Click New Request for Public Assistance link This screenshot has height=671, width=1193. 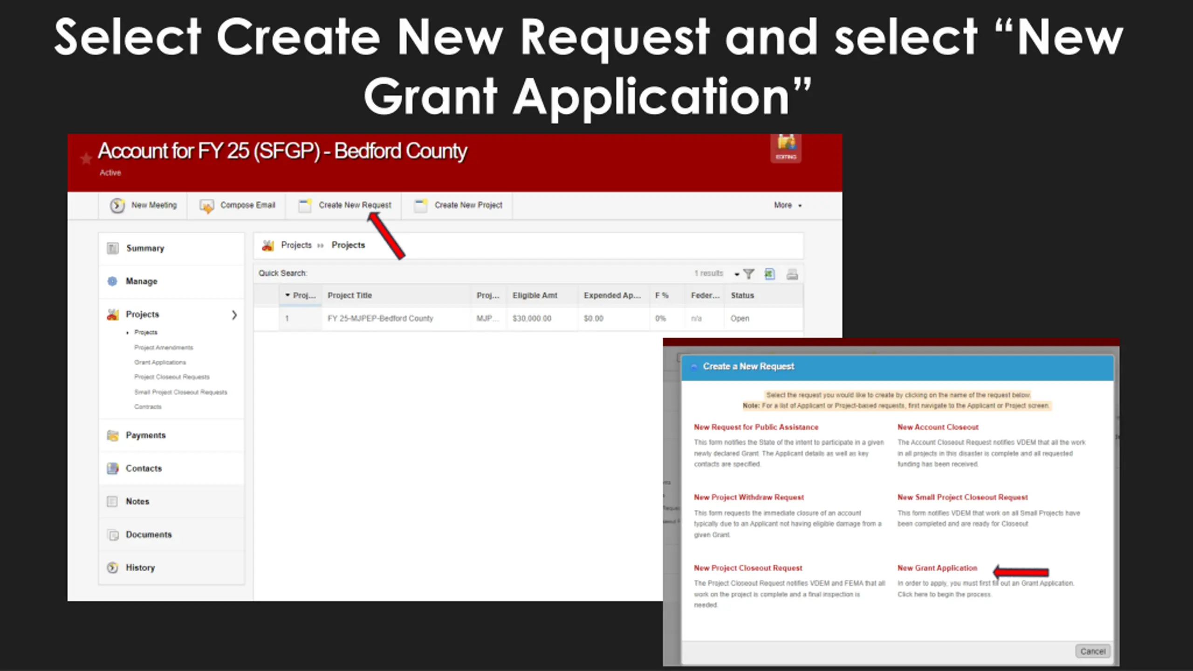pos(756,427)
